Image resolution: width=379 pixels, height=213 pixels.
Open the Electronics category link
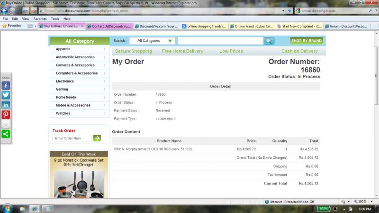(x=65, y=81)
